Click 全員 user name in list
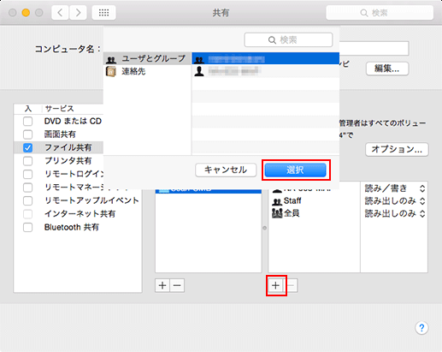This screenshot has height=352, width=442. coord(292,213)
